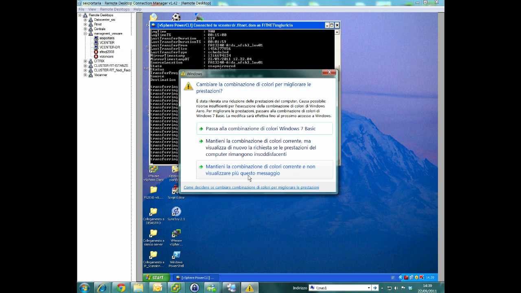Launch Internet Explorer from the taskbar
Screen dimensions: 521x293
[101, 288]
